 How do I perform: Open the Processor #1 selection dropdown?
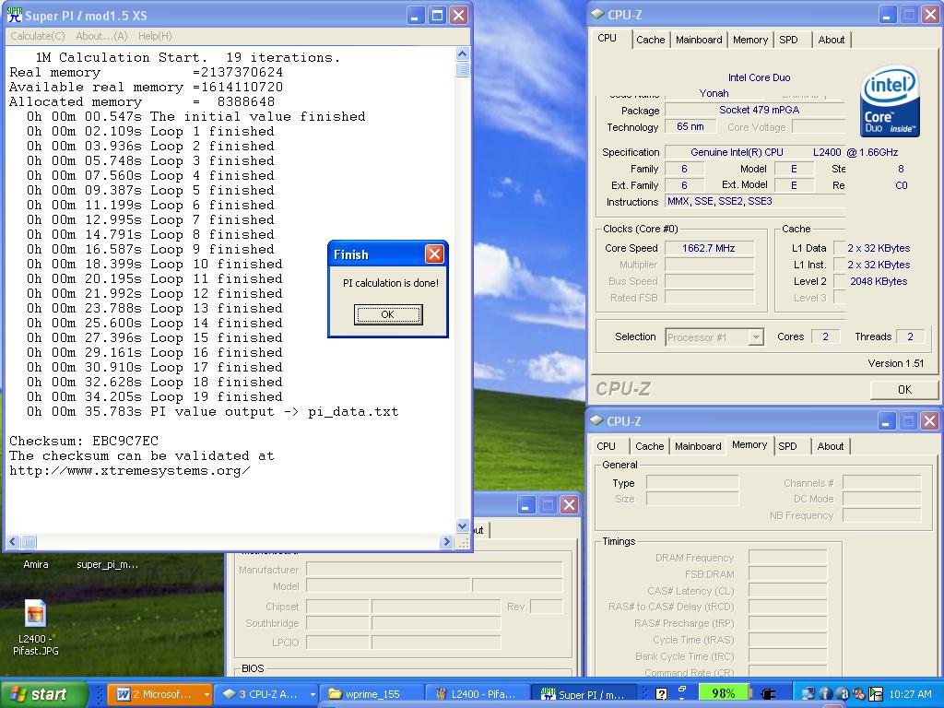(x=756, y=337)
